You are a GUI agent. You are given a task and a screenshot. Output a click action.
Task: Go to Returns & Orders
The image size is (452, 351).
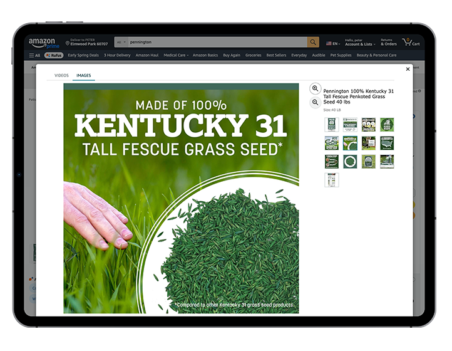(x=388, y=42)
